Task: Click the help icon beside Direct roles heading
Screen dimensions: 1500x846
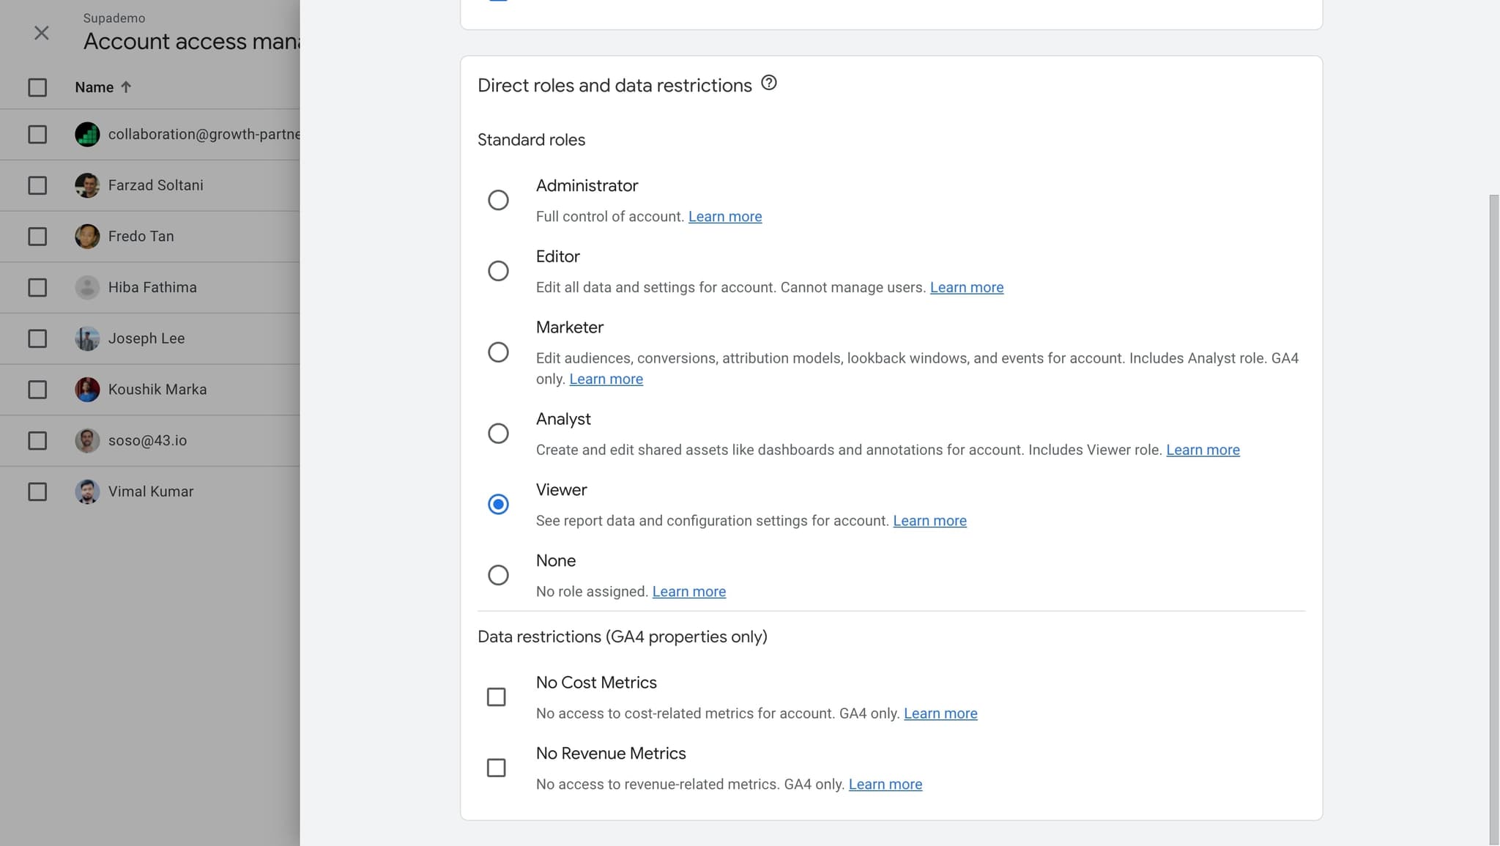Action: (768, 83)
